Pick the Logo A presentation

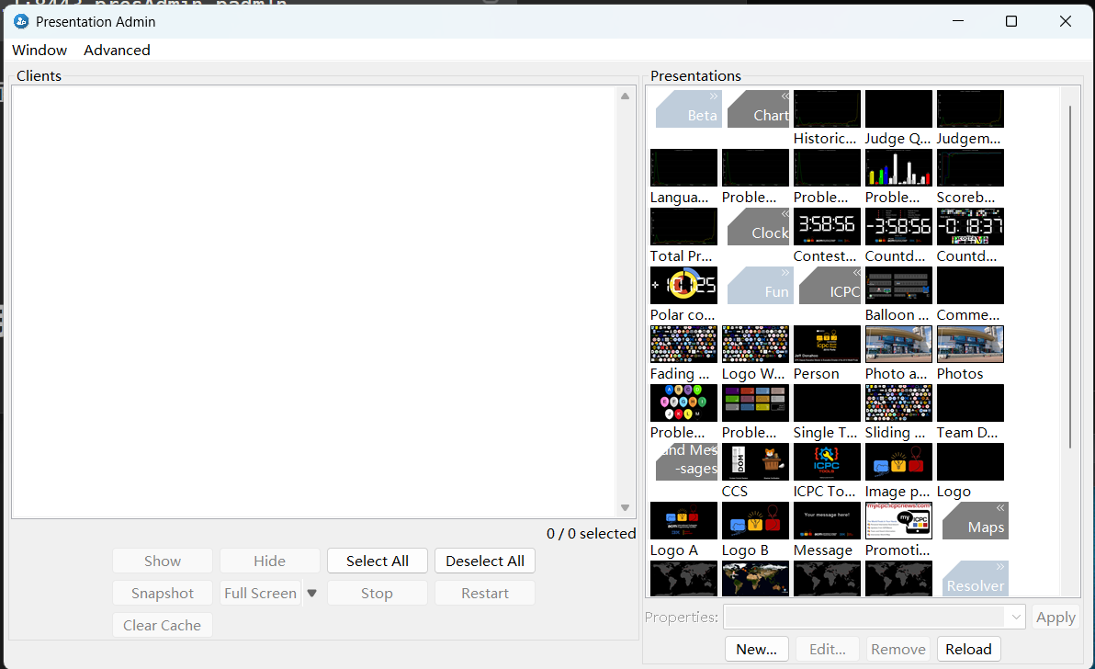[683, 521]
